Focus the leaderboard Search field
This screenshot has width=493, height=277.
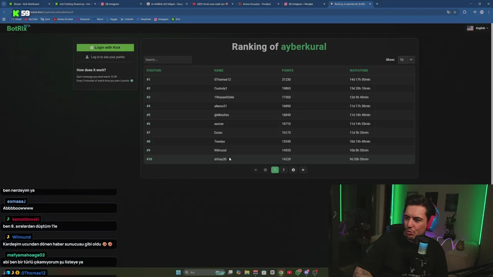tap(168, 60)
